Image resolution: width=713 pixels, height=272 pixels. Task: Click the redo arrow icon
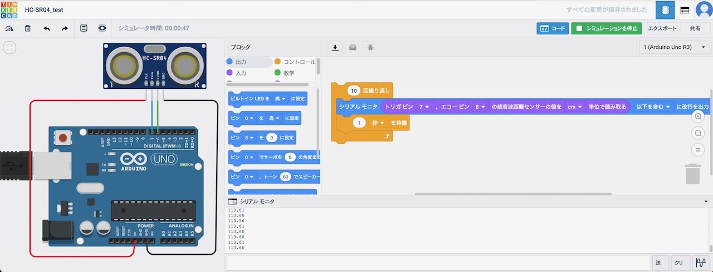click(65, 28)
